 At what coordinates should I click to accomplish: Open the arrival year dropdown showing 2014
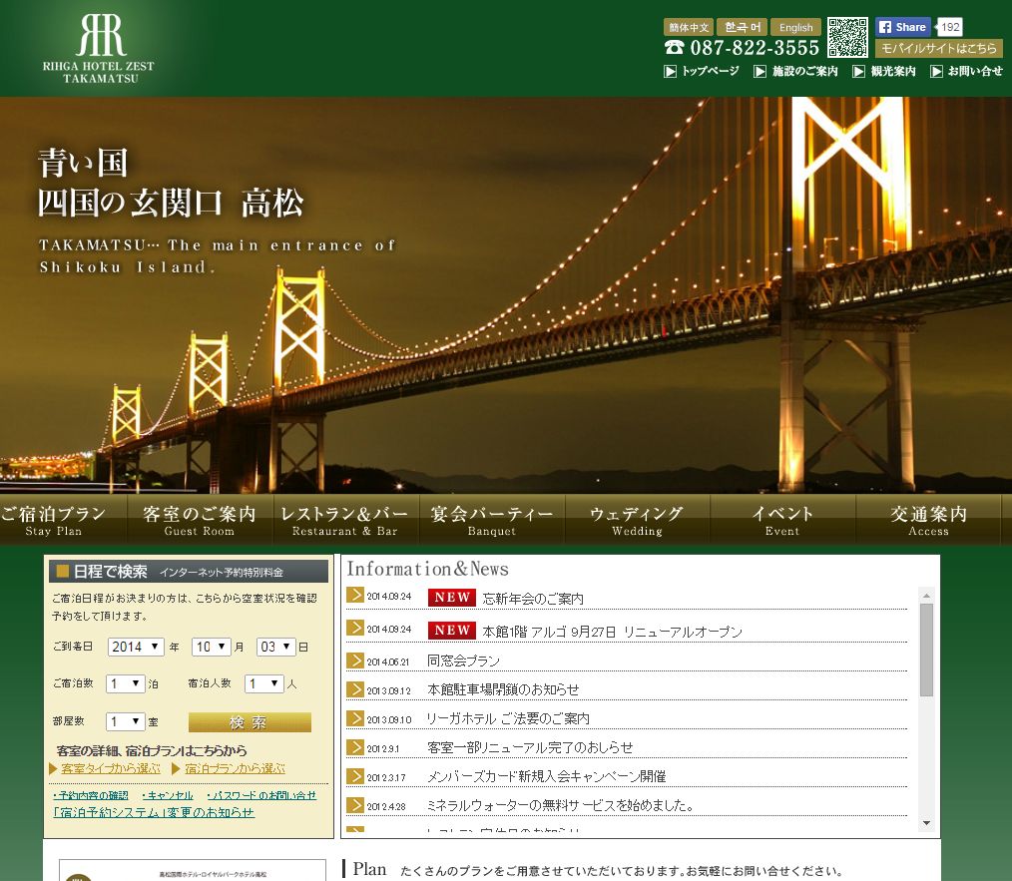pyautogui.click(x=136, y=647)
